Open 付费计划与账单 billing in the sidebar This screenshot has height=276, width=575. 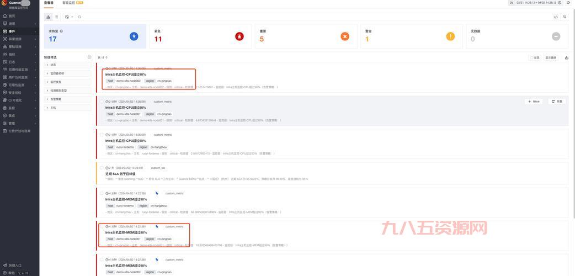pyautogui.click(x=19, y=131)
